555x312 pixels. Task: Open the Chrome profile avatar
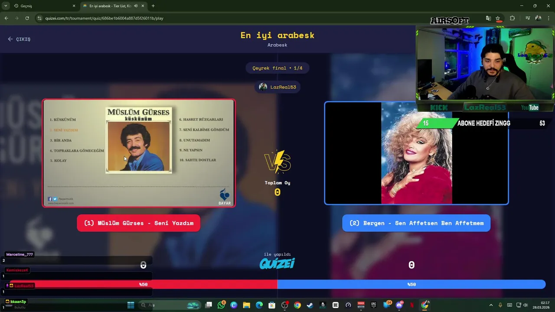(x=538, y=18)
